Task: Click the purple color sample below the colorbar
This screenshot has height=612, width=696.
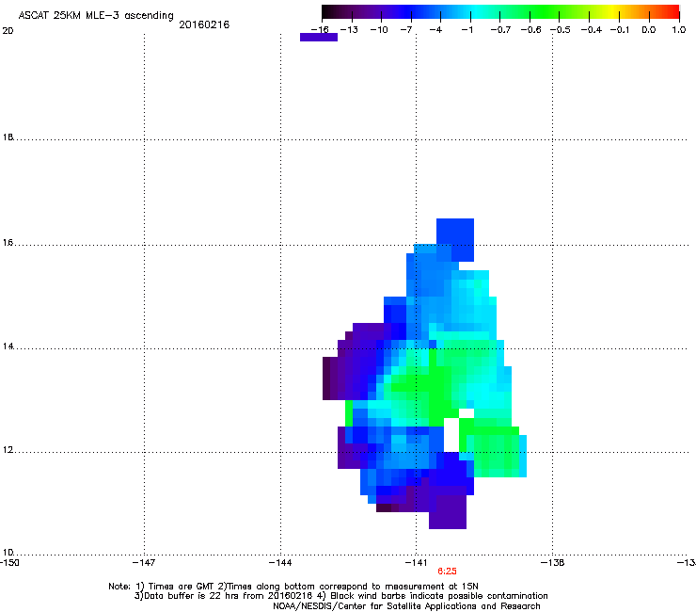Action: coord(319,38)
